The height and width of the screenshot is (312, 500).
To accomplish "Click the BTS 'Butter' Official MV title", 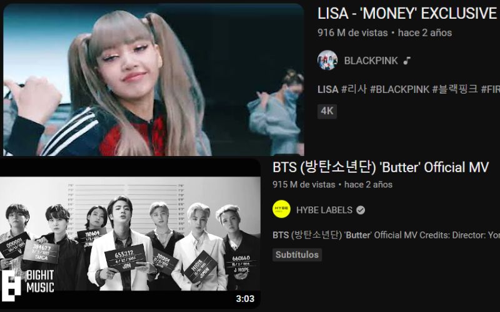I will pyautogui.click(x=381, y=167).
